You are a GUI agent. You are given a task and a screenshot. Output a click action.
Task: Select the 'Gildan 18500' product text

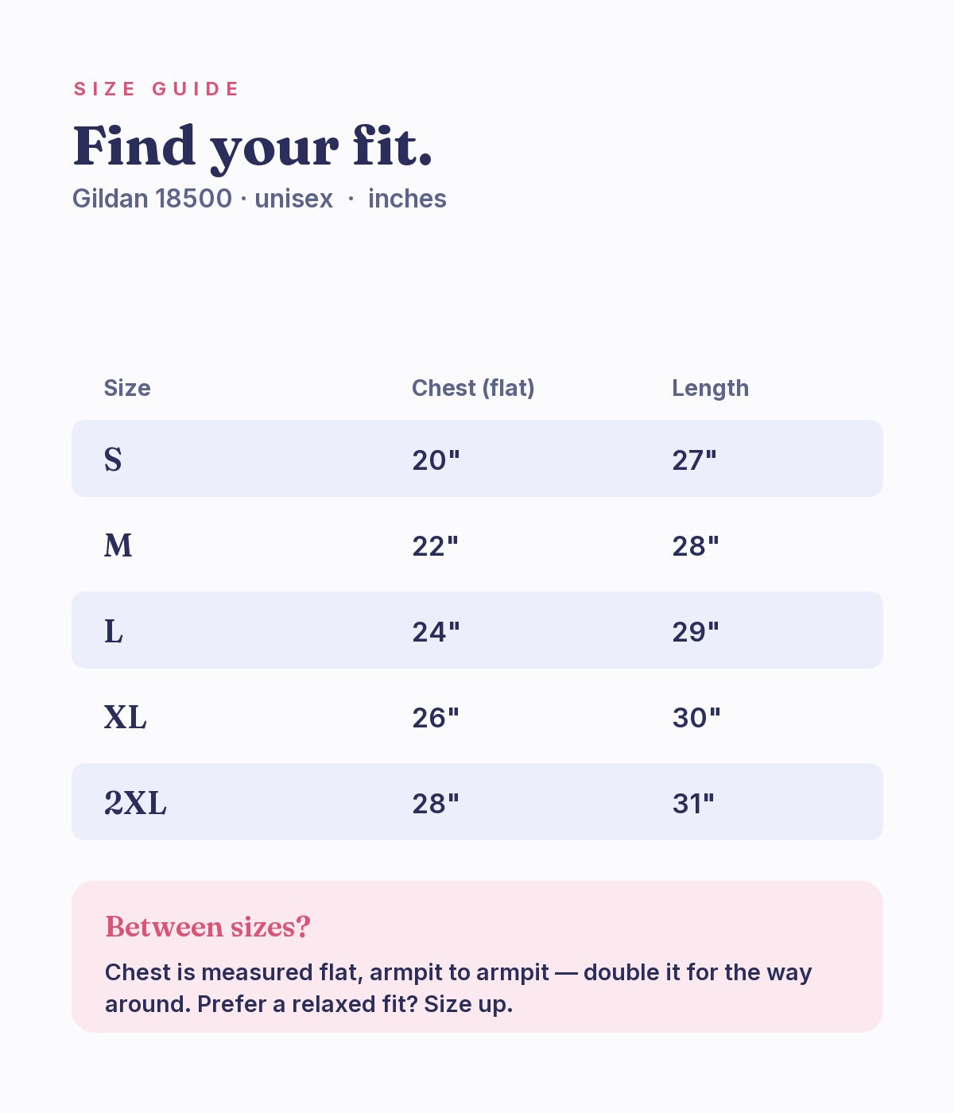click(x=153, y=198)
